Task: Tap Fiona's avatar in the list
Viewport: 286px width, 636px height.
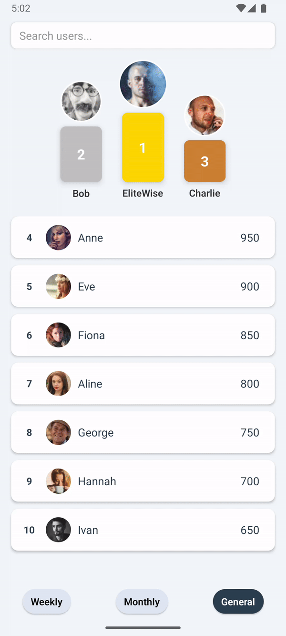Action: [x=58, y=335]
